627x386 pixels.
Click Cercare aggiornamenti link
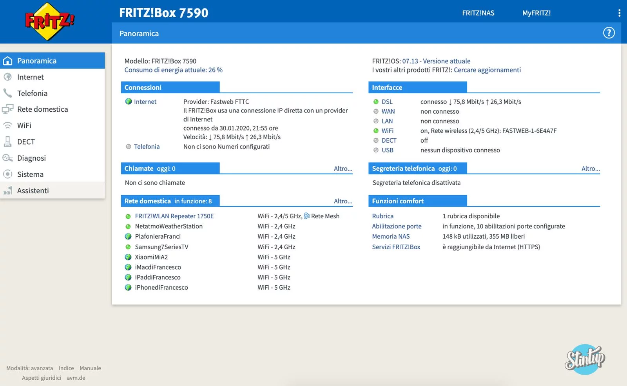coord(487,70)
